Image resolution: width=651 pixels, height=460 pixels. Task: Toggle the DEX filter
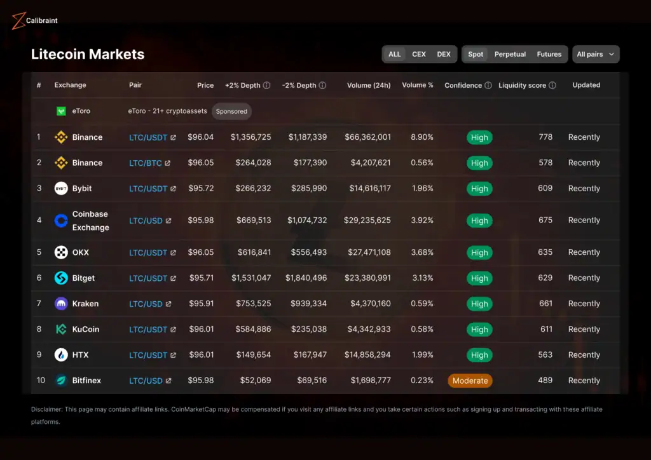444,54
